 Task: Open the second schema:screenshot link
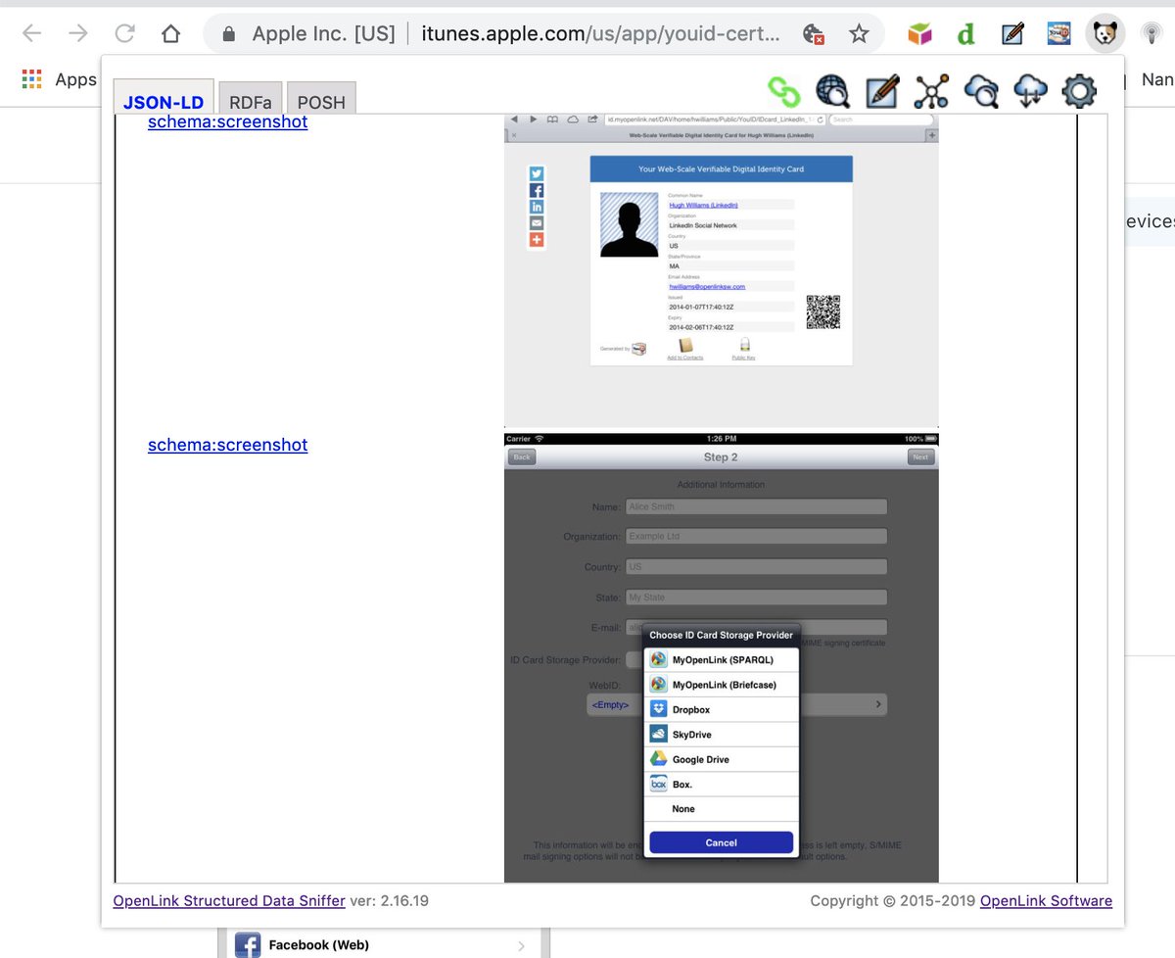(227, 445)
